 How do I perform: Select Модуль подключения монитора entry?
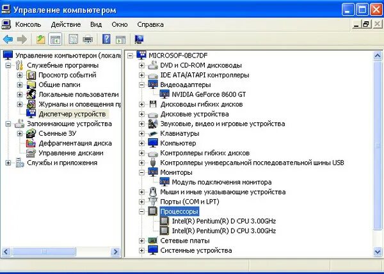pyautogui.click(x=221, y=182)
